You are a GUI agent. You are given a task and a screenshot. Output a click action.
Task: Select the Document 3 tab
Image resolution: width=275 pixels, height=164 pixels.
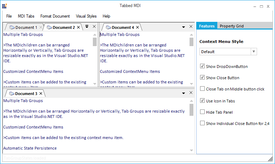click(x=26, y=94)
